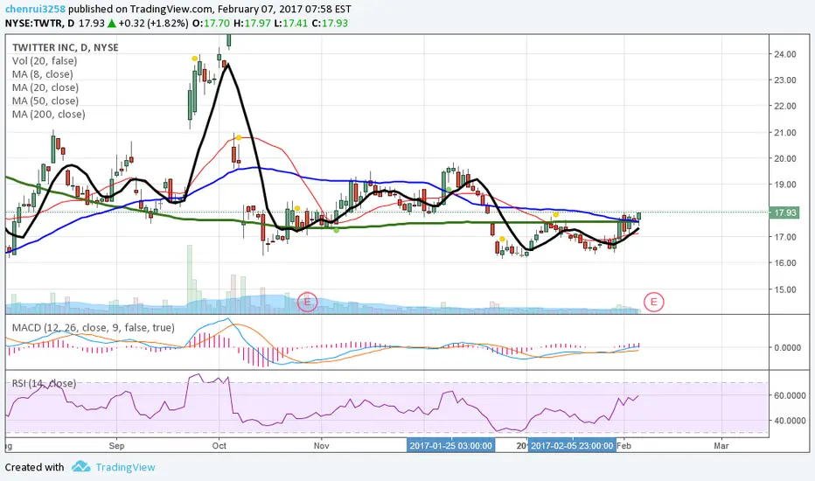The width and height of the screenshot is (815, 481).
Task: Select the MA (20, close) indicator label
Action: (45, 87)
